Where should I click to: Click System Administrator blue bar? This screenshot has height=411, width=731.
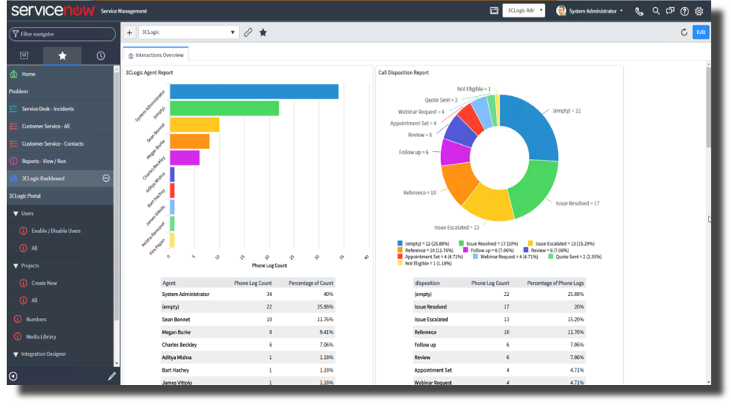point(254,91)
